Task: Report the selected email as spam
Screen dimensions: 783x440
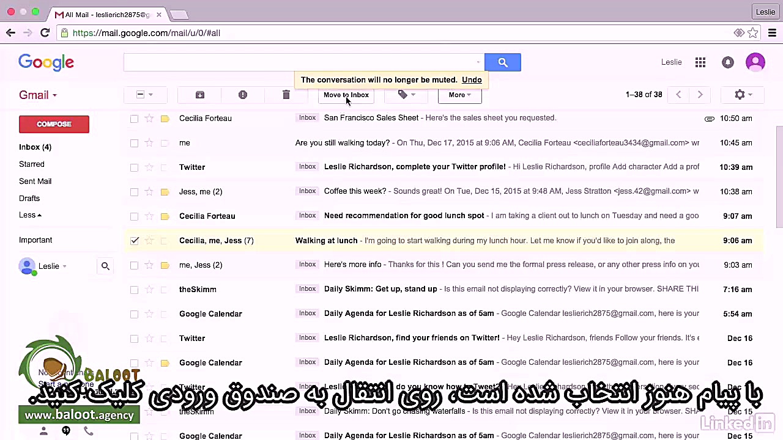Action: pyautogui.click(x=242, y=95)
